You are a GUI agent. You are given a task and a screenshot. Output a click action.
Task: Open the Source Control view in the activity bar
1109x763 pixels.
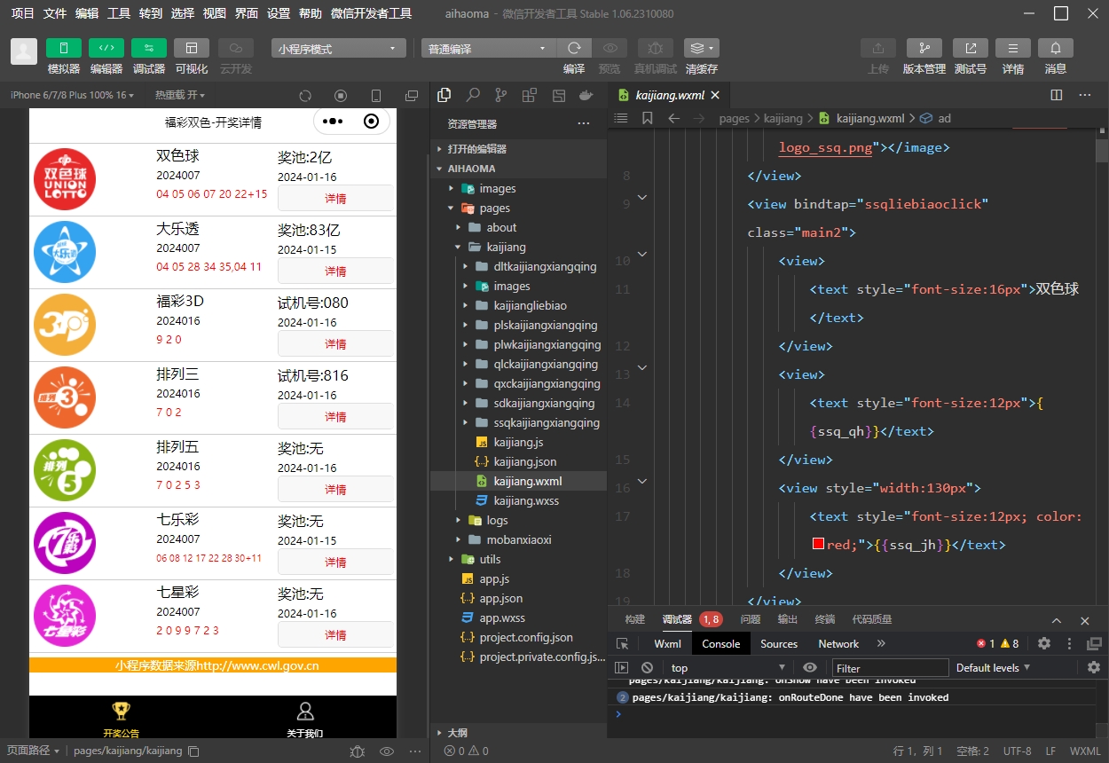[501, 95]
